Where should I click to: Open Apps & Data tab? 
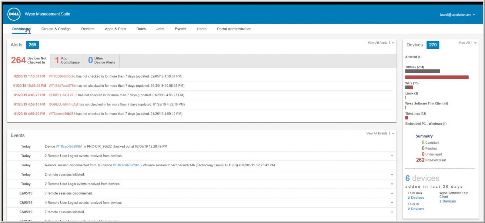point(115,29)
